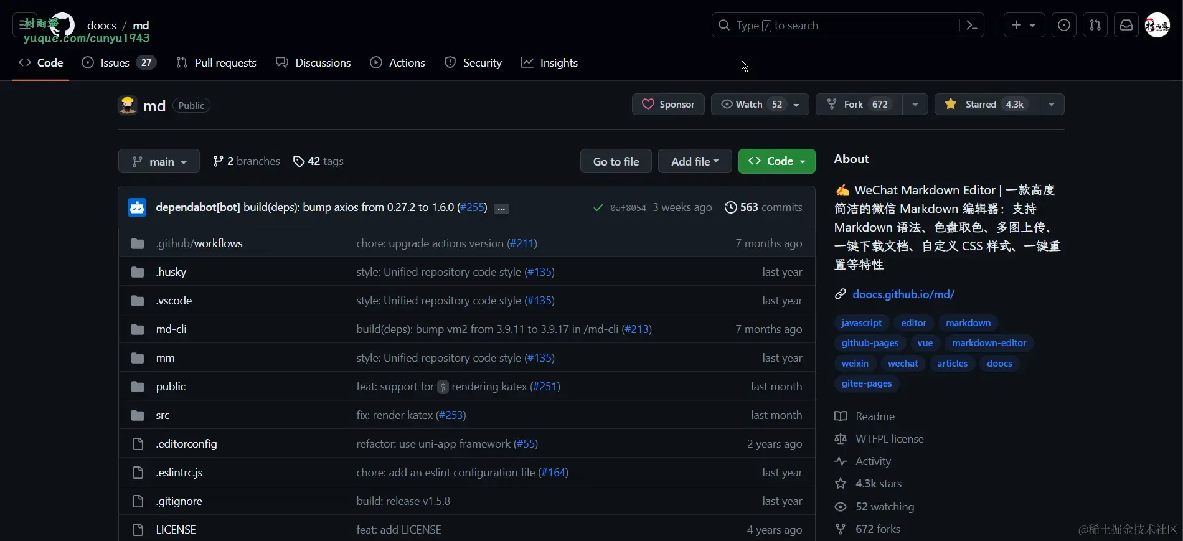Switch to the Pull requests tab
This screenshot has height=541, width=1183.
(216, 63)
